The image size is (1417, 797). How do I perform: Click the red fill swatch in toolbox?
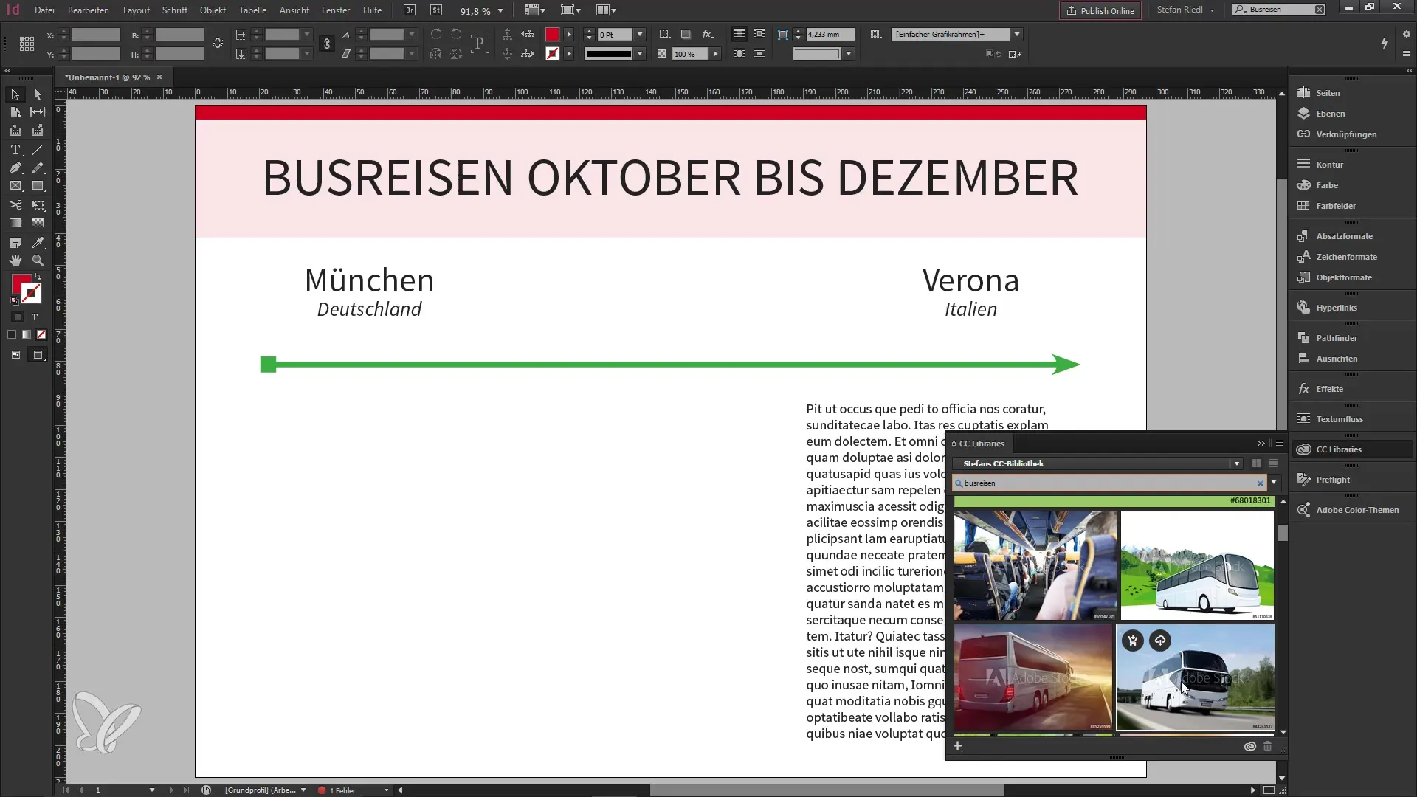(21, 284)
